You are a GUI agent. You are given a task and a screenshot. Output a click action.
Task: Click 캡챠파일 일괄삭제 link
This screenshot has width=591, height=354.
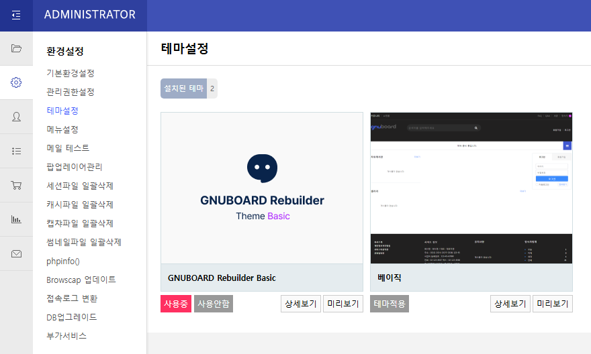coord(80,223)
